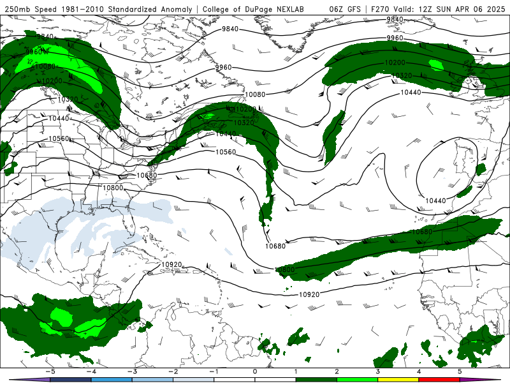Click the '-1' color bar label
This screenshot has width=510, height=383.
click(214, 372)
